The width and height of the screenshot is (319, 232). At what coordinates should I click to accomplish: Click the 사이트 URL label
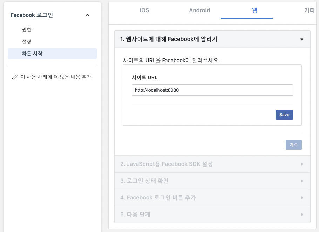click(x=144, y=77)
